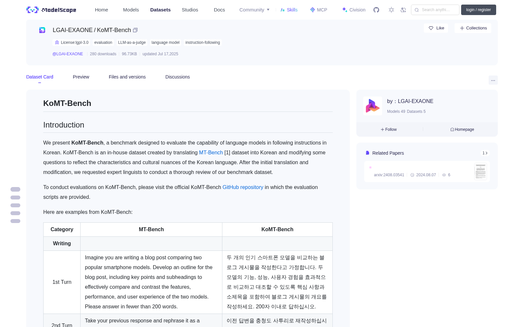524x327 pixels.
Task: Click the instruction-following tag
Action: pos(203,43)
